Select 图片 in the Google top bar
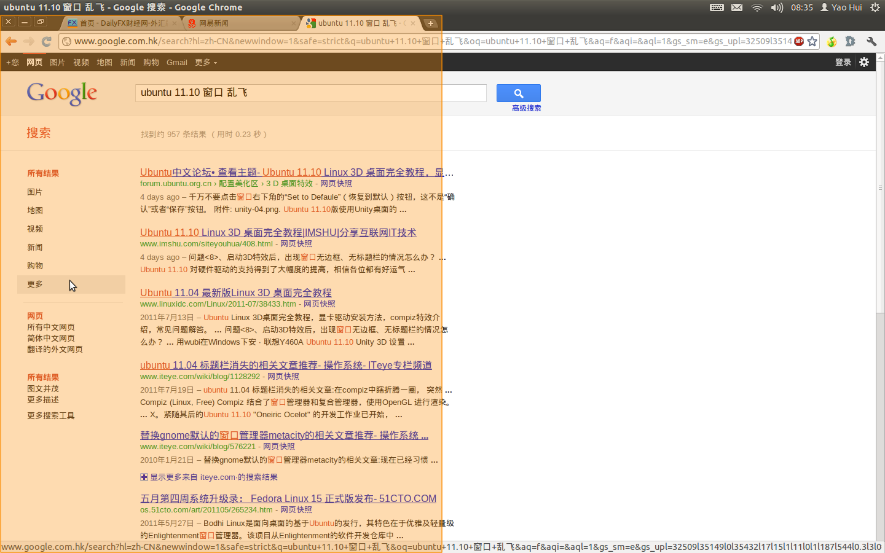Screen dimensions: 885x553 pos(57,62)
